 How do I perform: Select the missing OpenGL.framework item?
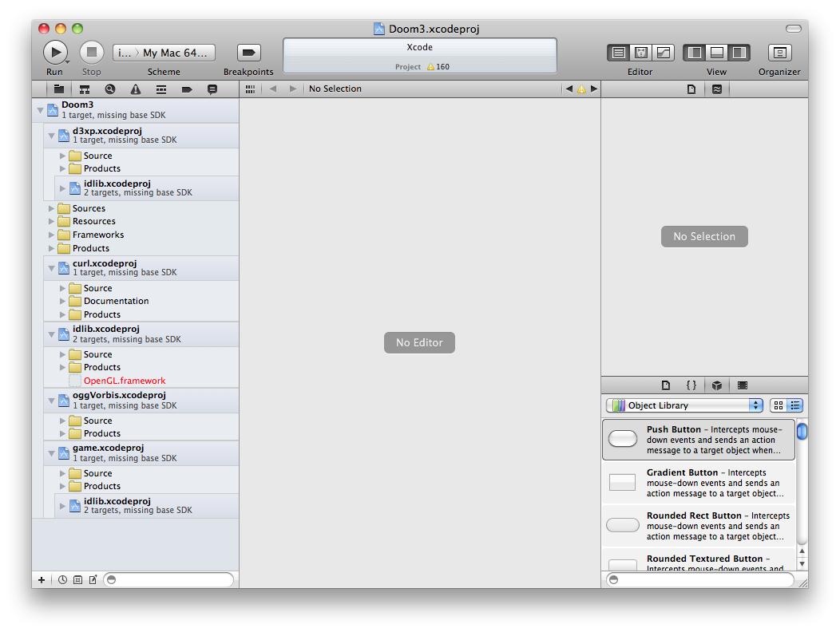[125, 381]
